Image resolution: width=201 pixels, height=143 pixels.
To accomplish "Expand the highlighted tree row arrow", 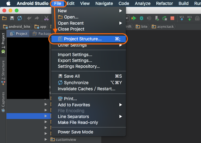I will (x=46, y=116).
